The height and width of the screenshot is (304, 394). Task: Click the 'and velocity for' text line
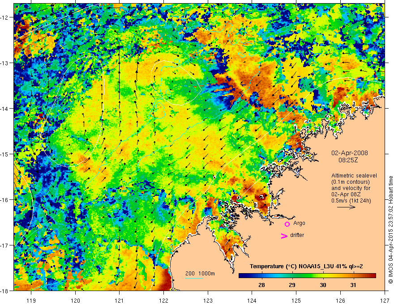pyautogui.click(x=351, y=188)
